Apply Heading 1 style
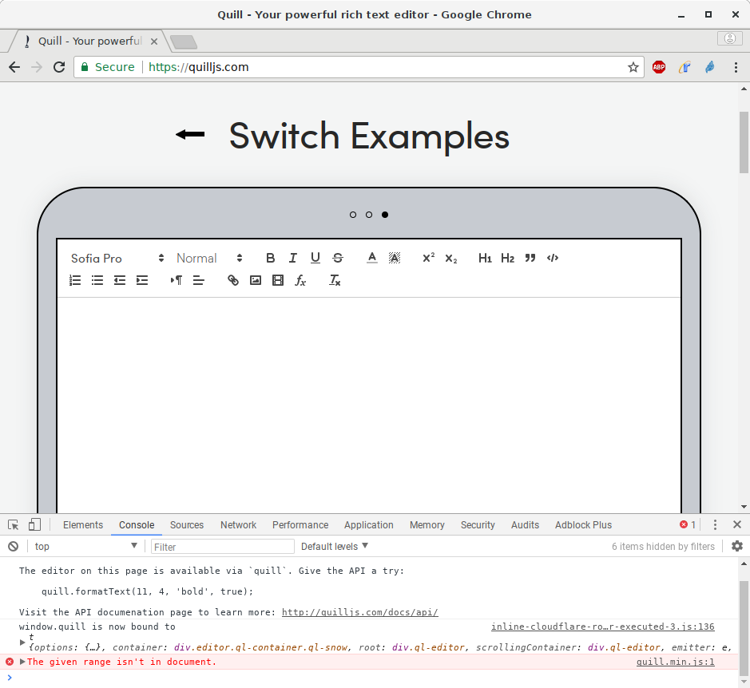 click(x=485, y=258)
